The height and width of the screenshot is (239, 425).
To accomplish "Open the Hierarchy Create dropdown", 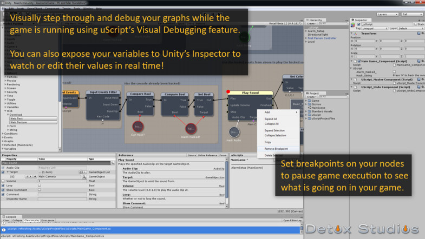I will click(311, 24).
